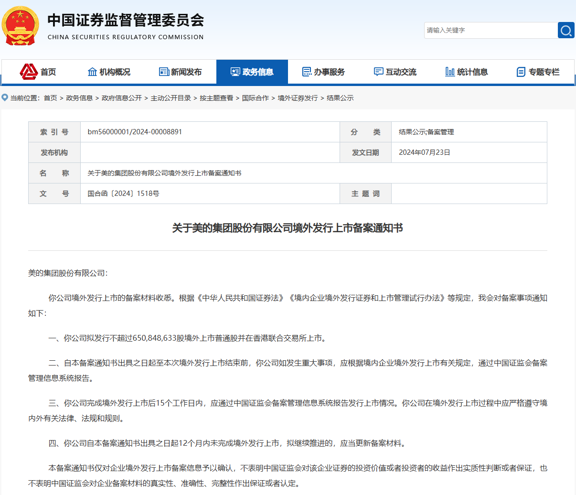Click the magnifier search icon button
This screenshot has width=576, height=495.
click(566, 31)
